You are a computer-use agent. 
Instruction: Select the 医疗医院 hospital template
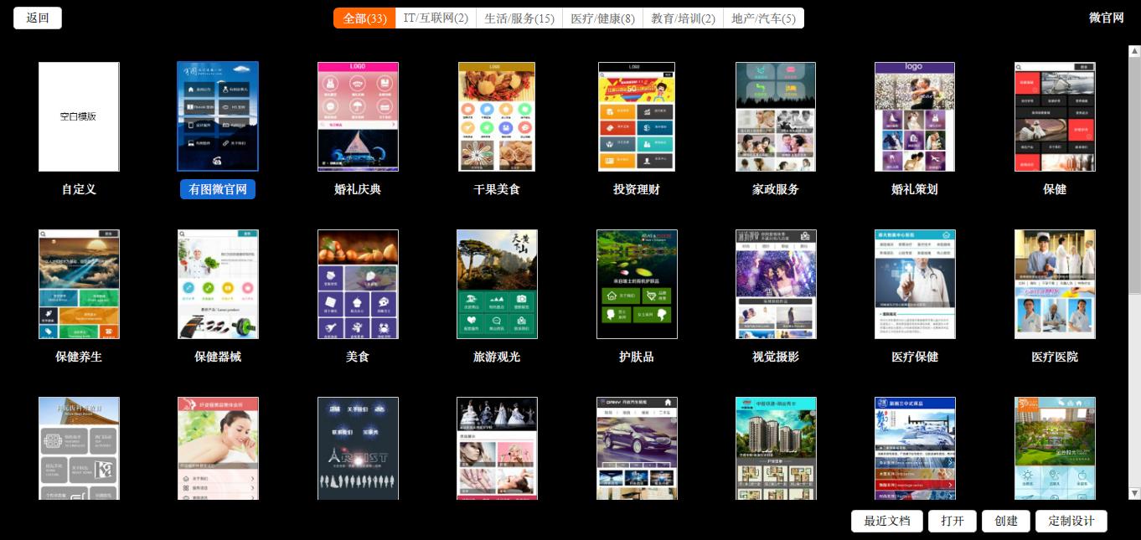(x=1055, y=284)
